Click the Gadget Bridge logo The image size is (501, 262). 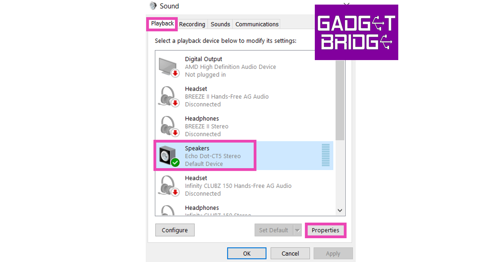(356, 33)
